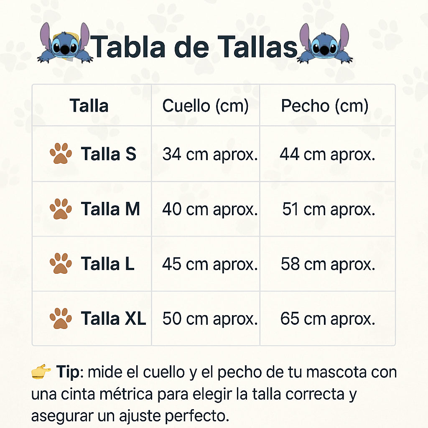Click the 45 cm aprox. neck cell
This screenshot has height=428, width=428.
tap(210, 264)
